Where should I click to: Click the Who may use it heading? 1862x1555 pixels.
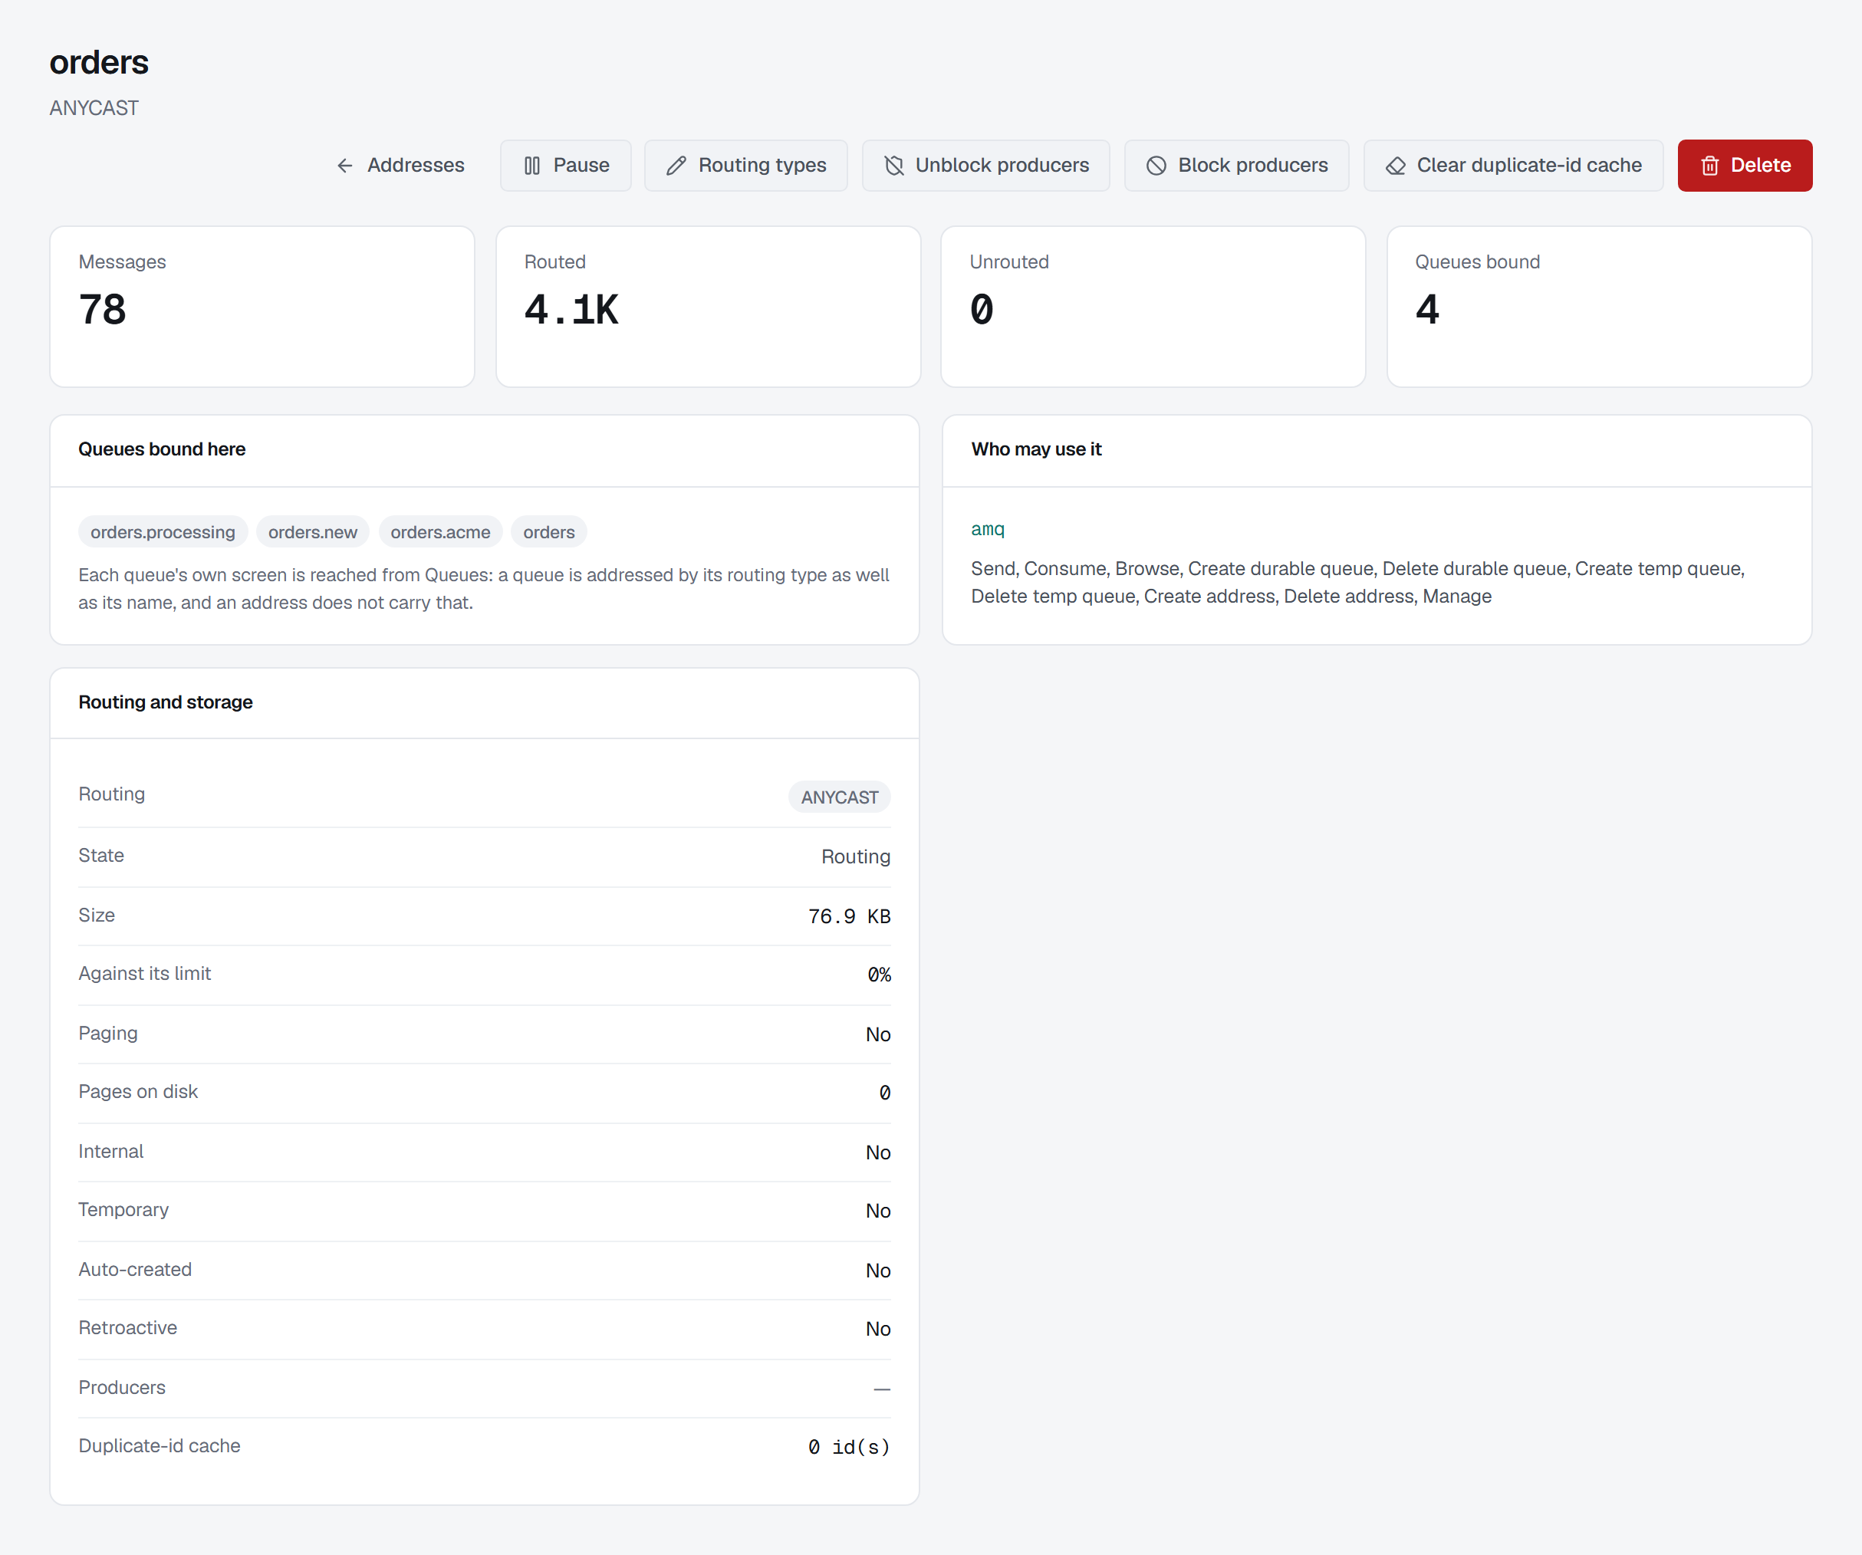pos(1037,449)
